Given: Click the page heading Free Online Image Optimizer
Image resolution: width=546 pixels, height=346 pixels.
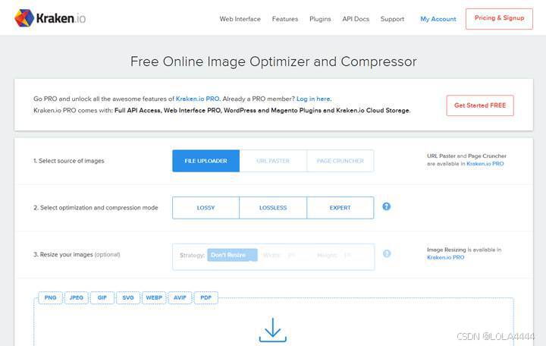Looking at the screenshot, I should click(273, 61).
